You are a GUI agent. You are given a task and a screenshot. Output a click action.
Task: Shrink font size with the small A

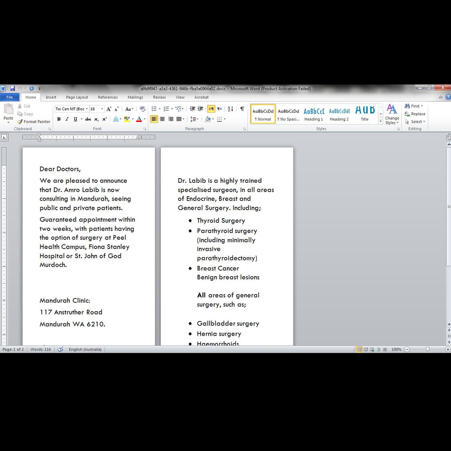(117, 109)
